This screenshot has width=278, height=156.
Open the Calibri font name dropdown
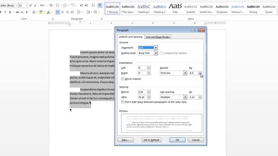(17, 6)
